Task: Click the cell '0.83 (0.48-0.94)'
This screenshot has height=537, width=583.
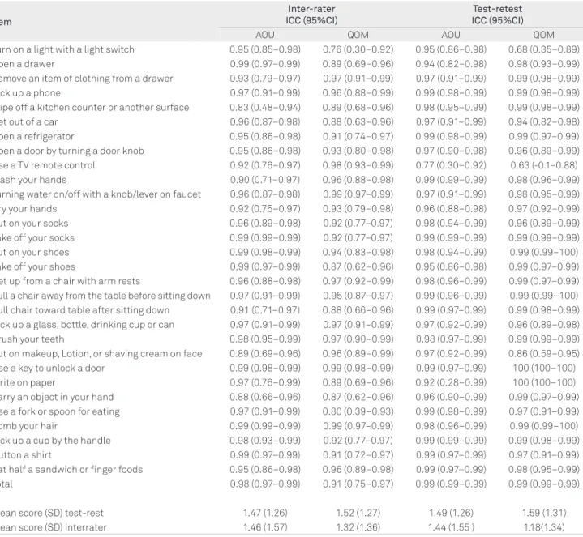Action: (265, 108)
